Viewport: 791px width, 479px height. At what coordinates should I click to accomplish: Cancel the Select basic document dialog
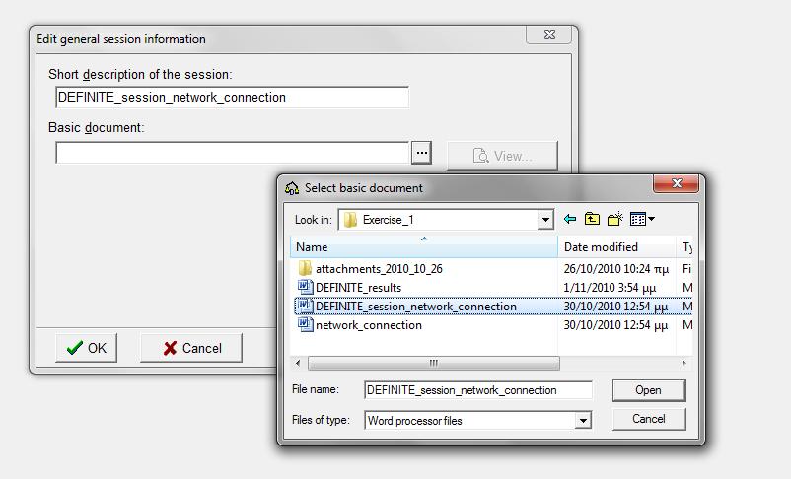pos(649,419)
